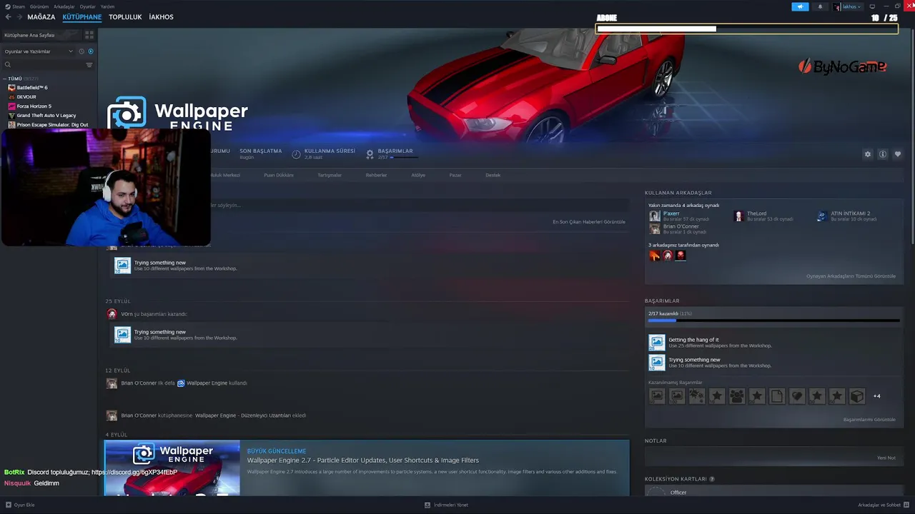Open TheLord friend avatar
Viewport: 915px width, 514px height.
(x=739, y=216)
